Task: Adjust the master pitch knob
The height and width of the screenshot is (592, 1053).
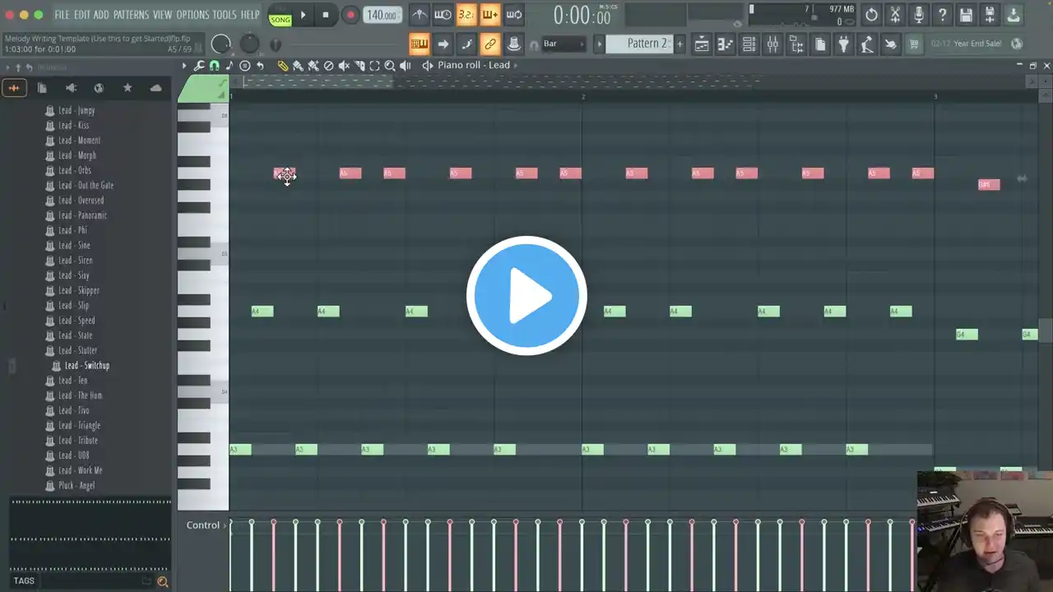Action: coord(249,44)
